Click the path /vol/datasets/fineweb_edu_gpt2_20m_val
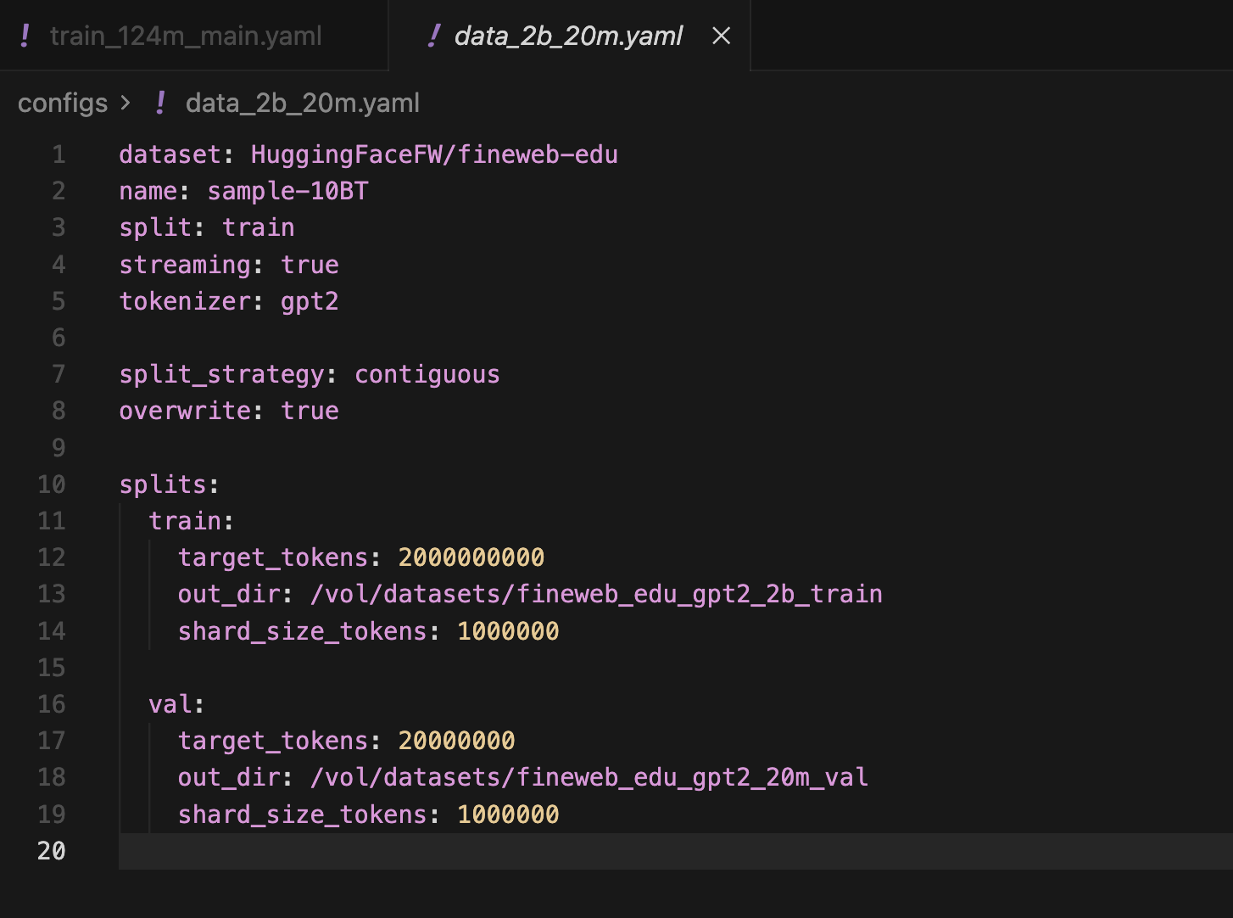The width and height of the screenshot is (1233, 918). tap(589, 777)
